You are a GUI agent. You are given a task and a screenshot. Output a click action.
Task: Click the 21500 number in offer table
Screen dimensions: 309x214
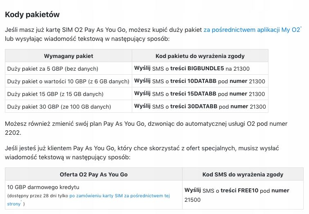point(192,200)
